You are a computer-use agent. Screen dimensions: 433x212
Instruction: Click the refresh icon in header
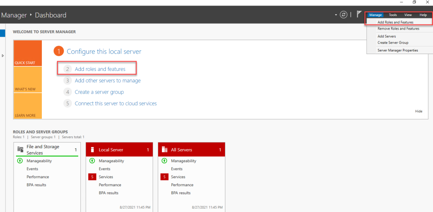click(344, 15)
